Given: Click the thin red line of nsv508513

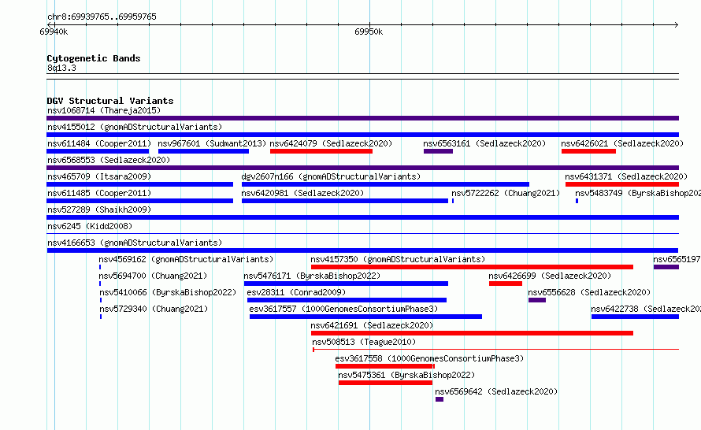Looking at the screenshot, I should [x=495, y=349].
